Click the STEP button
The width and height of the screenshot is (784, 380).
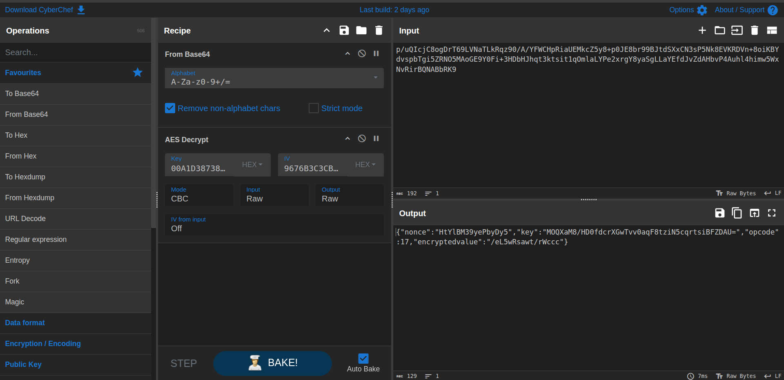[183, 363]
